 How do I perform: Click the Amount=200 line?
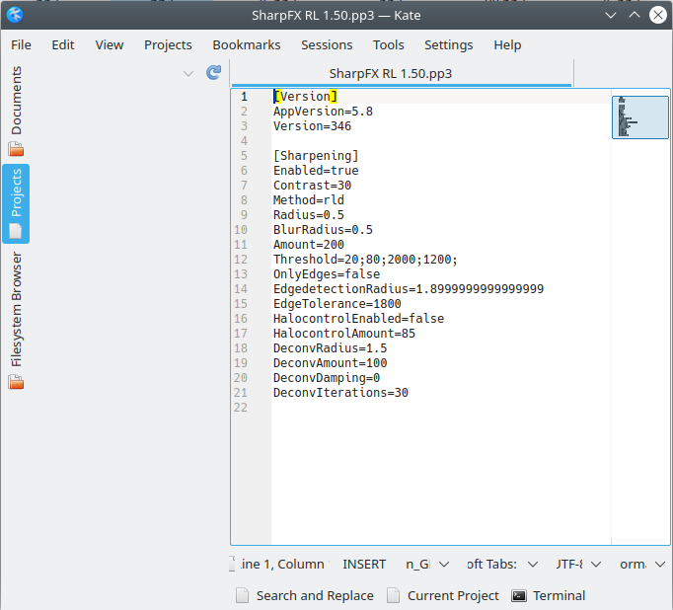click(x=309, y=244)
